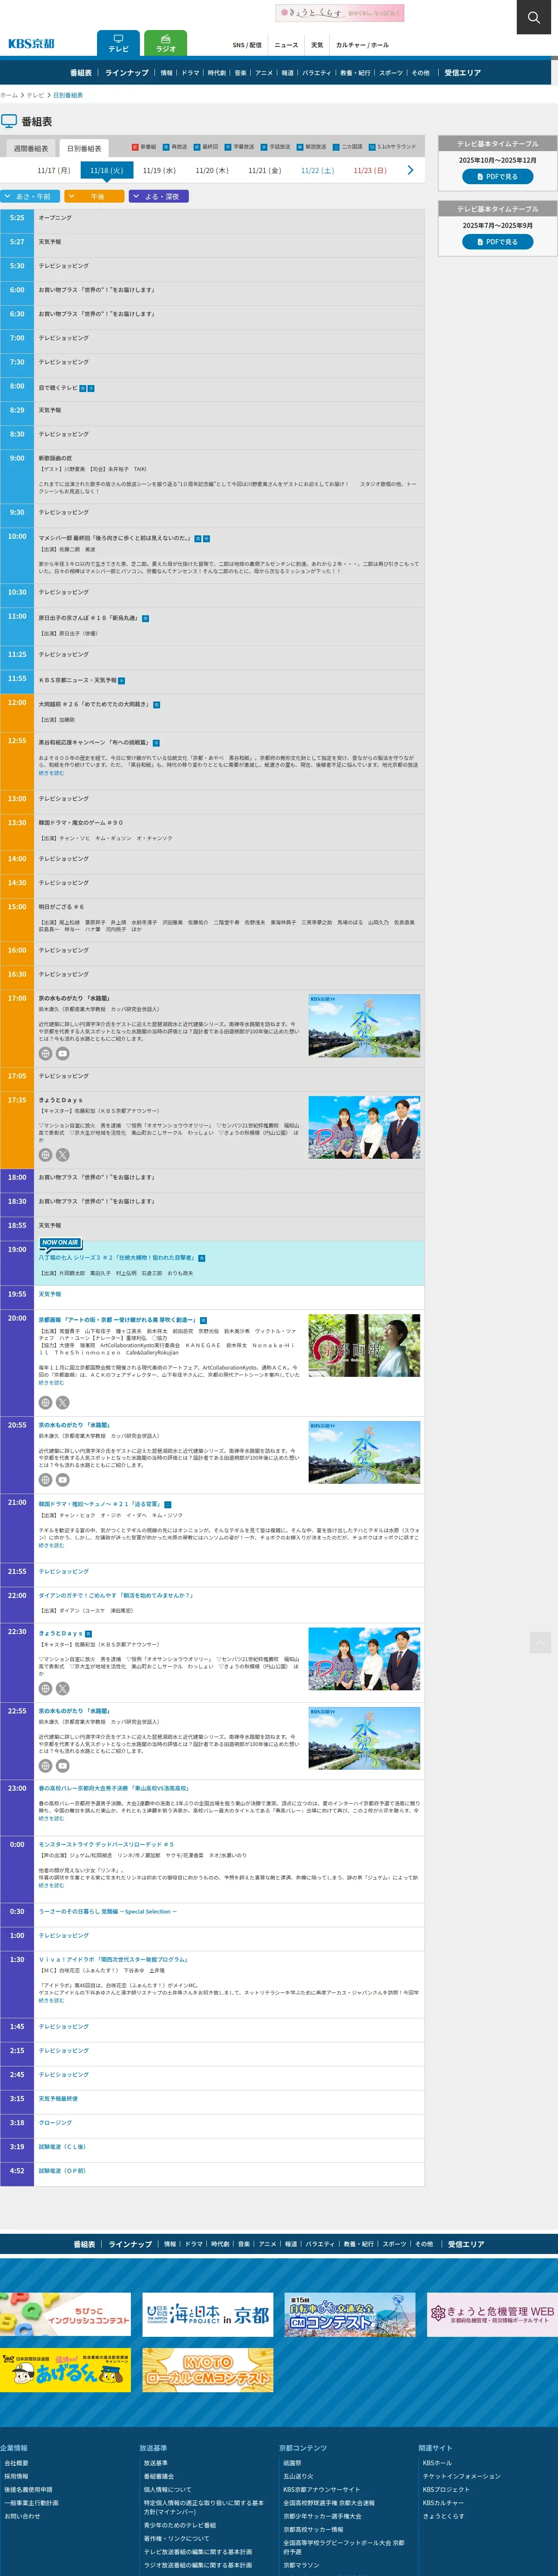Open footer nav ラインナップ
This screenshot has width=558, height=2576.
coord(130,2244)
